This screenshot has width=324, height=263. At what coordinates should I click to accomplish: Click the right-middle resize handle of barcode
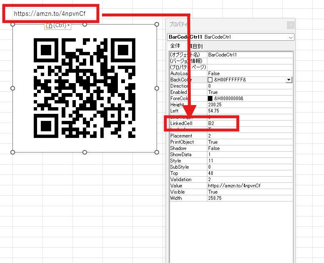coord(157,88)
